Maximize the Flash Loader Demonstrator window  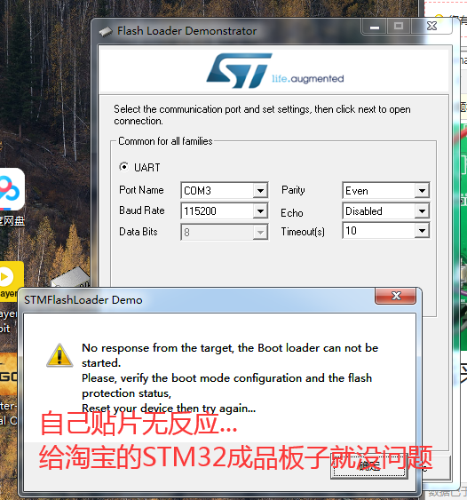tap(399, 27)
